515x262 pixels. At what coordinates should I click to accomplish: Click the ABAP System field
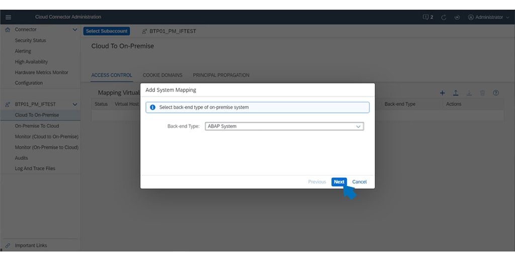point(284,126)
